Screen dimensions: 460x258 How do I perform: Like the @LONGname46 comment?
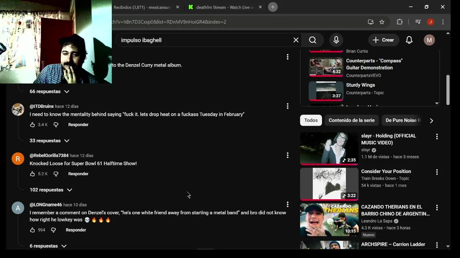coord(32,230)
